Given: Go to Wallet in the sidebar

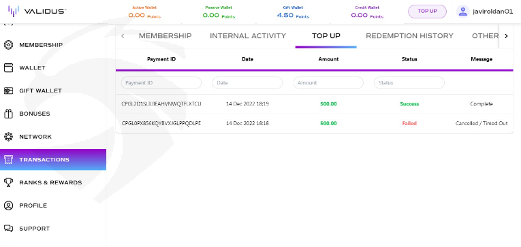Looking at the screenshot, I should coord(32,68).
